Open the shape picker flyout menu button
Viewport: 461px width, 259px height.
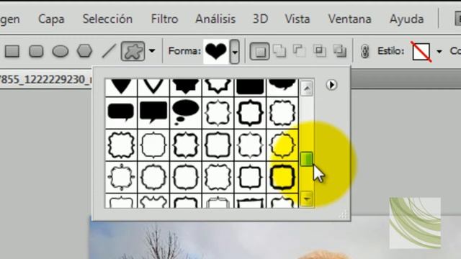pyautogui.click(x=331, y=85)
